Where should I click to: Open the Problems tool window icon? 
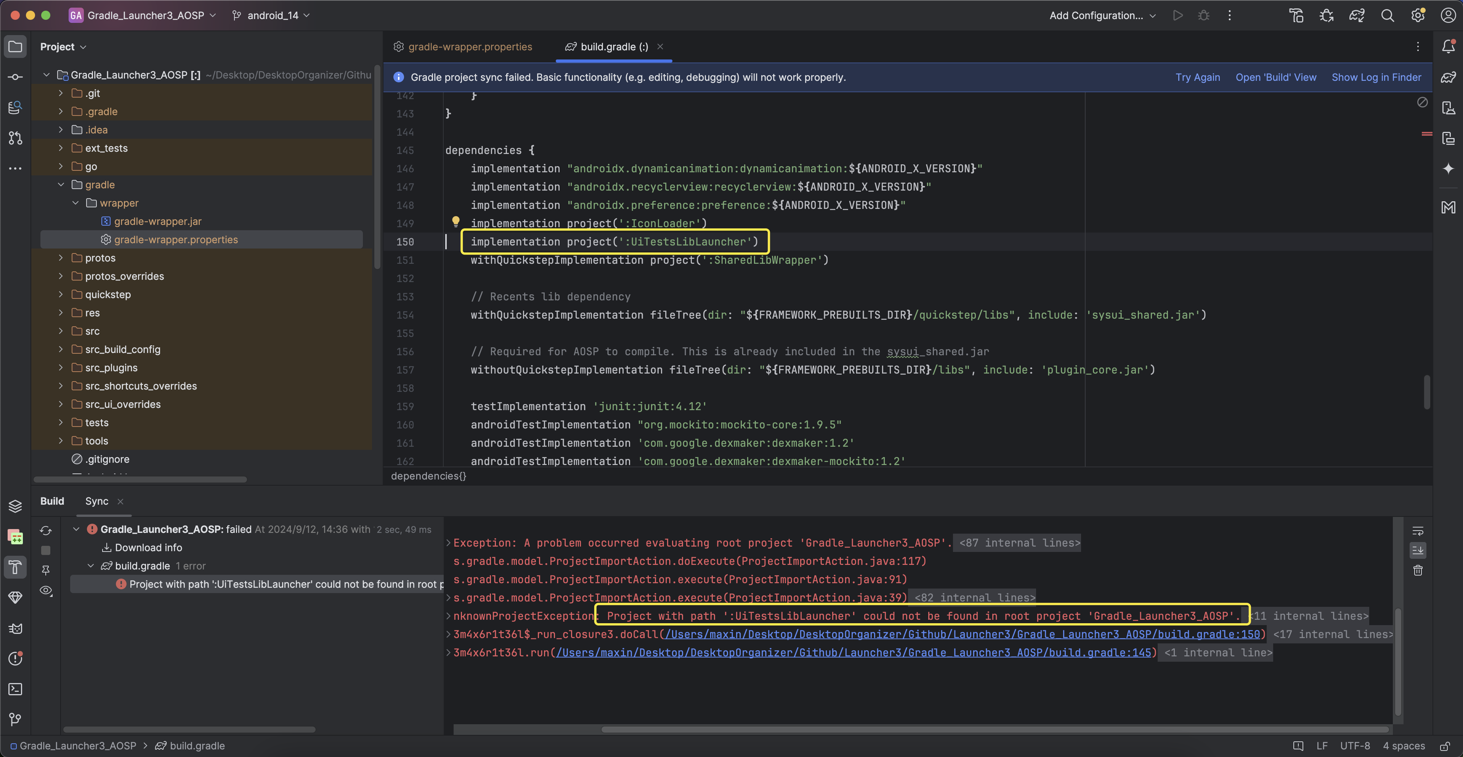click(15, 659)
